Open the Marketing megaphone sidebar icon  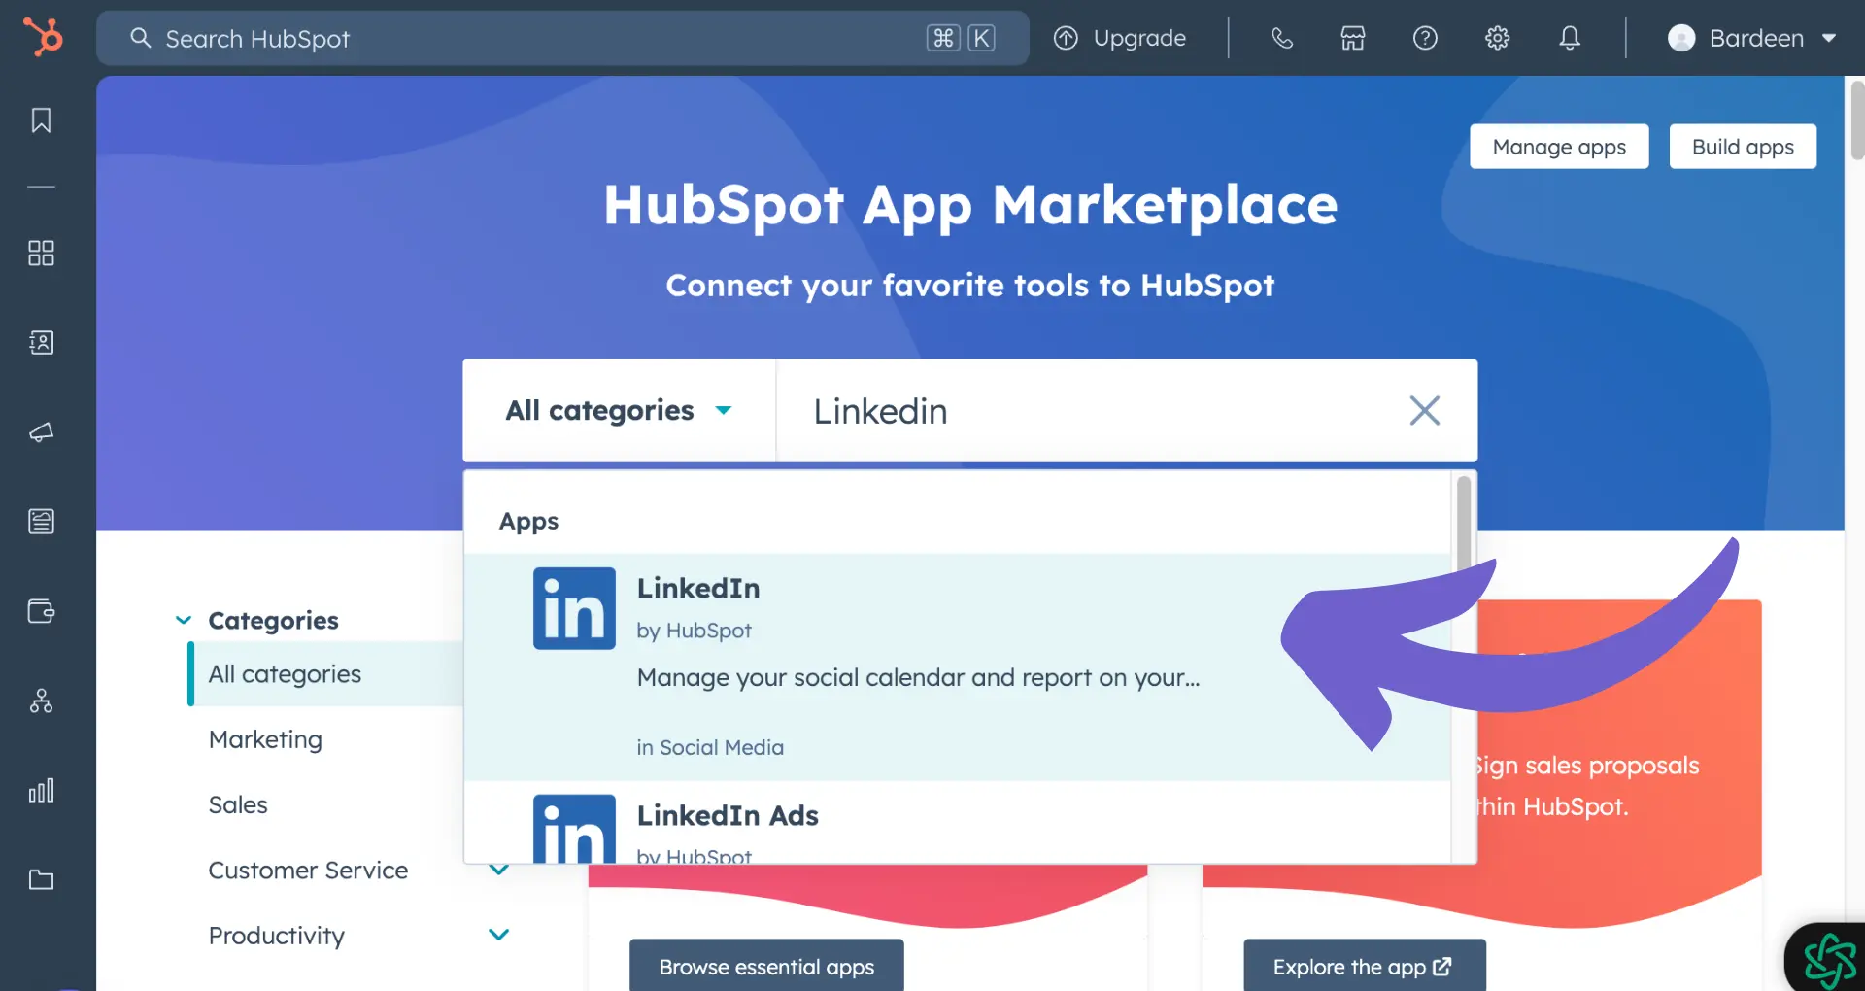(x=41, y=432)
